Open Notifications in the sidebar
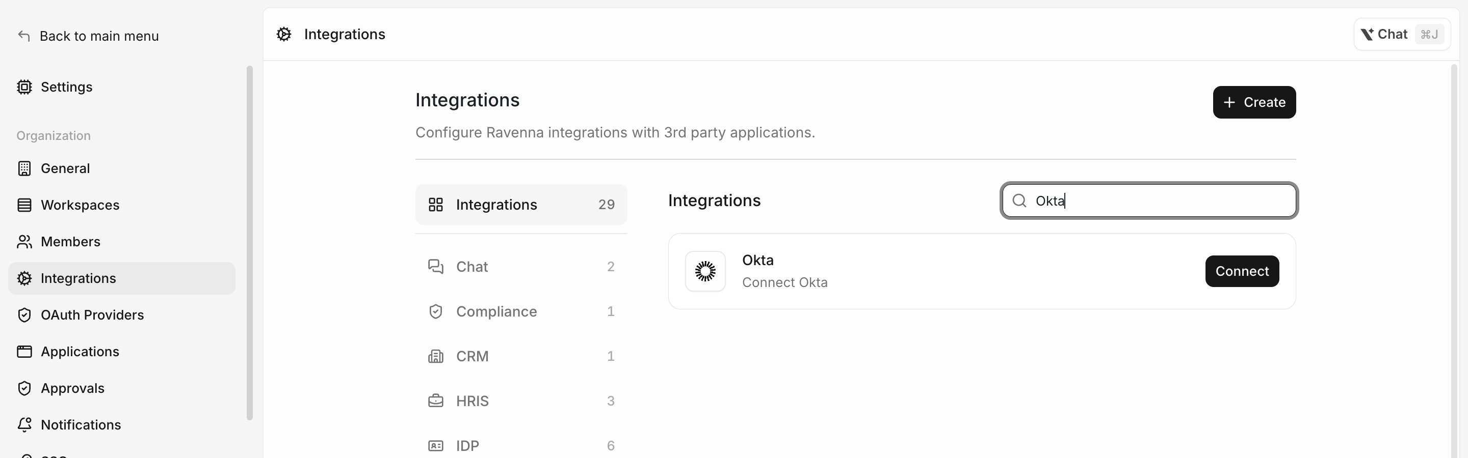Image resolution: width=1468 pixels, height=458 pixels. point(121,425)
